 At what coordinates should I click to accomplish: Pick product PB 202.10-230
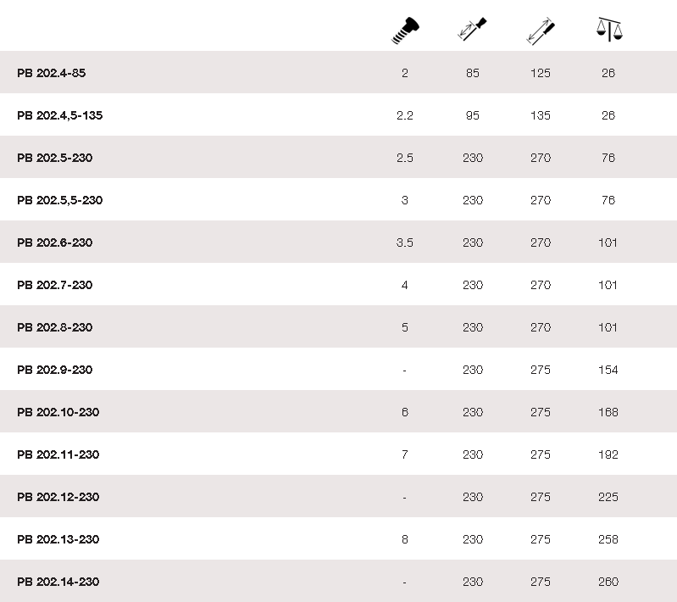[x=58, y=412]
